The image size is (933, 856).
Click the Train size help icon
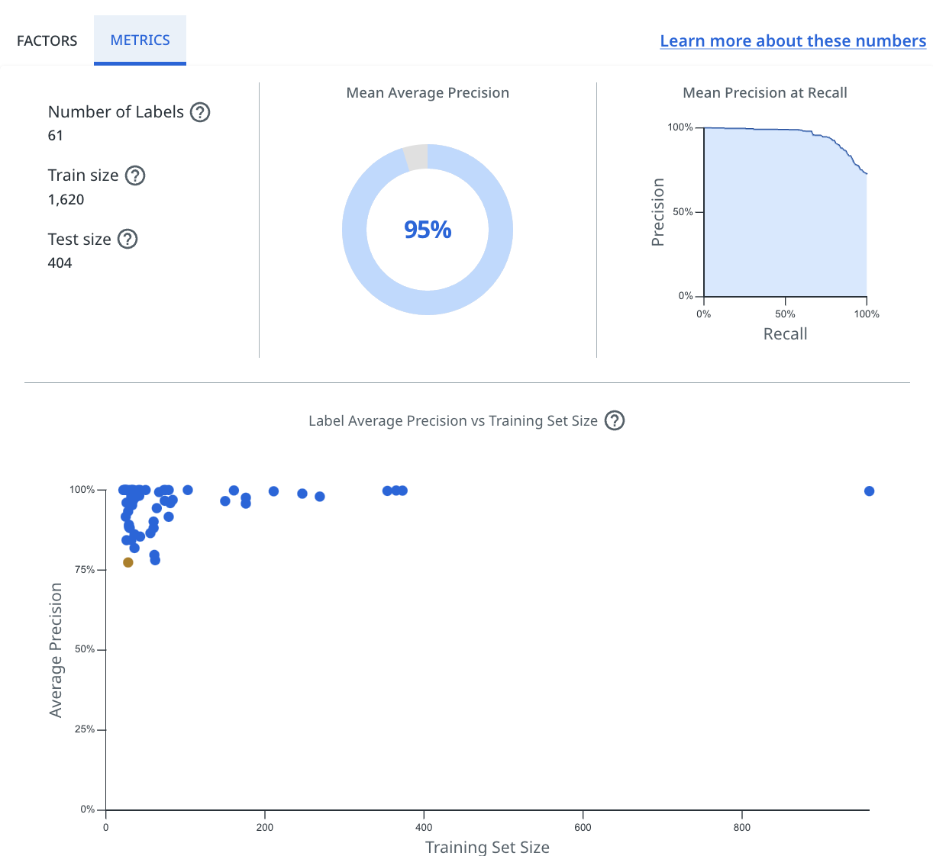pyautogui.click(x=134, y=175)
